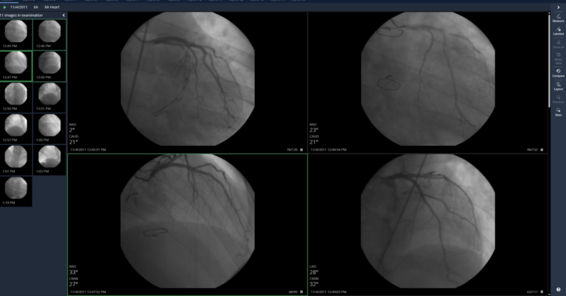This screenshot has width=566, height=296.
Task: Pause the top-right 12:46:54 PM cine run
Action: point(542,149)
